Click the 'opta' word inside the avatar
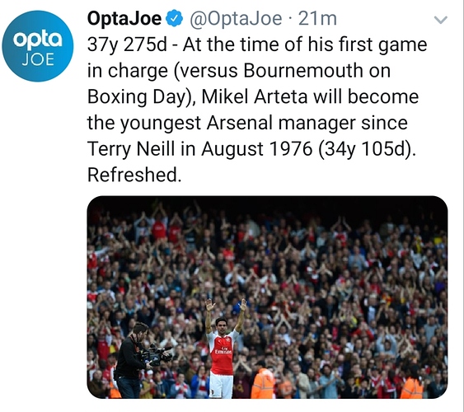This screenshot has width=464, height=412. tap(38, 40)
